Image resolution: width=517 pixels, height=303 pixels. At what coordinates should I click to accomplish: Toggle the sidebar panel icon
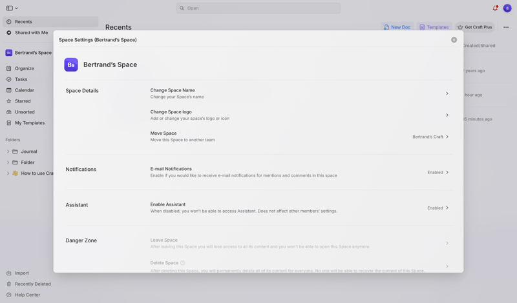pyautogui.click(x=10, y=8)
